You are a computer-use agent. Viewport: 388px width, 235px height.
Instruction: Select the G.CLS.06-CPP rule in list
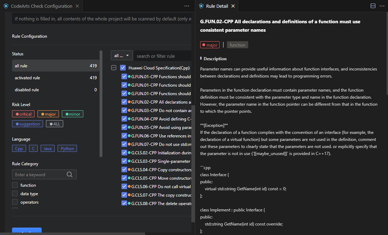click(x=161, y=186)
